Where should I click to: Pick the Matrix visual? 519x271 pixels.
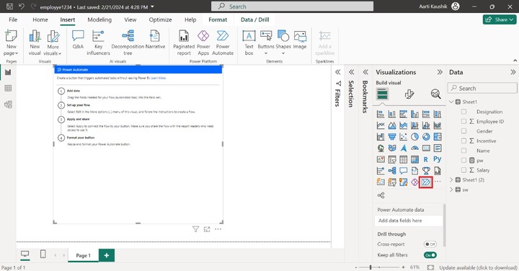point(414,159)
